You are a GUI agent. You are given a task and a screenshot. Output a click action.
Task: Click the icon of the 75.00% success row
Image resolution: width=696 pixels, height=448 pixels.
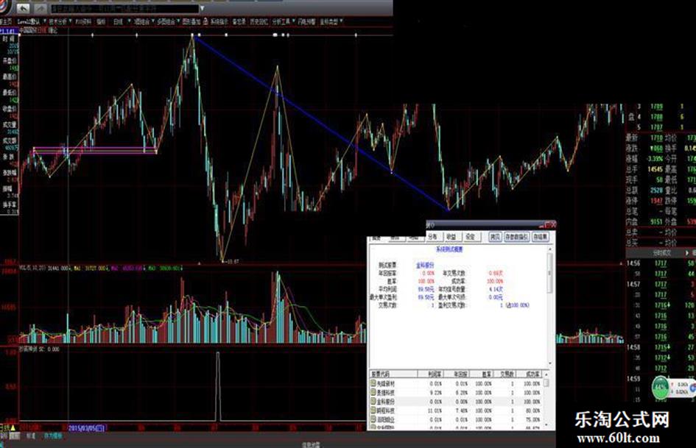[x=373, y=419]
